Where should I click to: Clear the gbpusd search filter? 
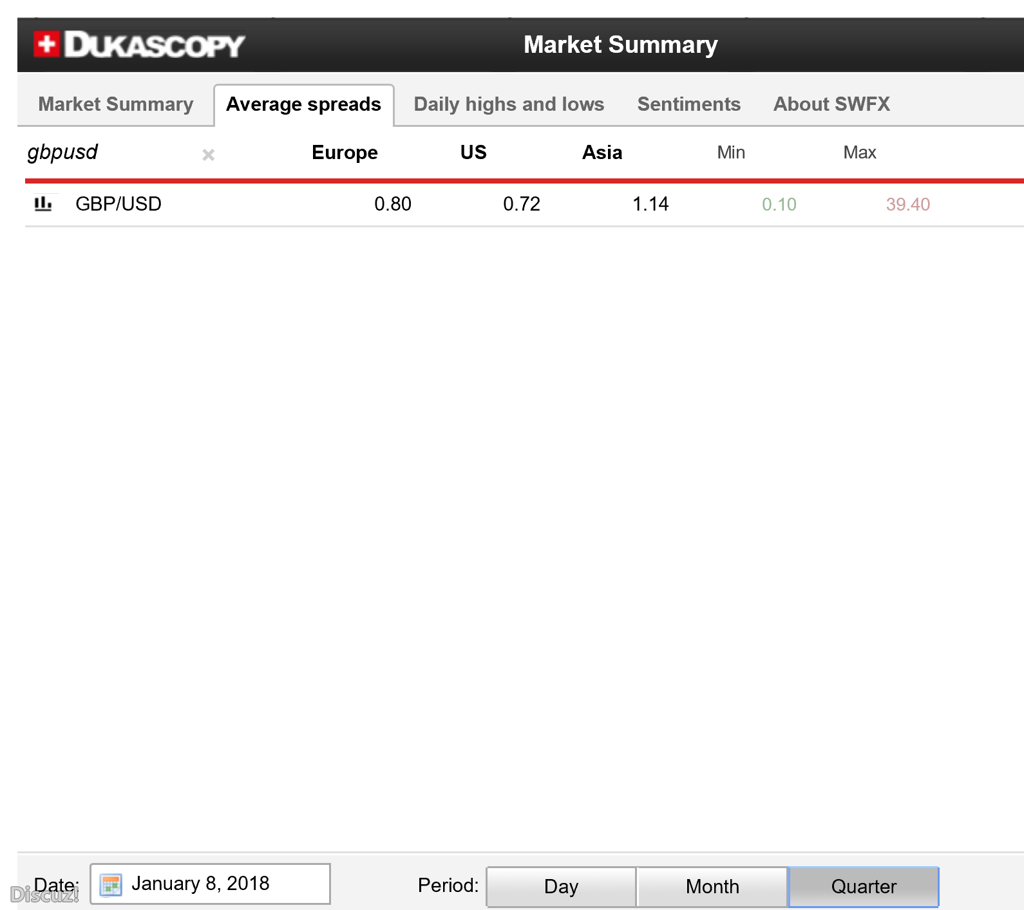point(208,155)
